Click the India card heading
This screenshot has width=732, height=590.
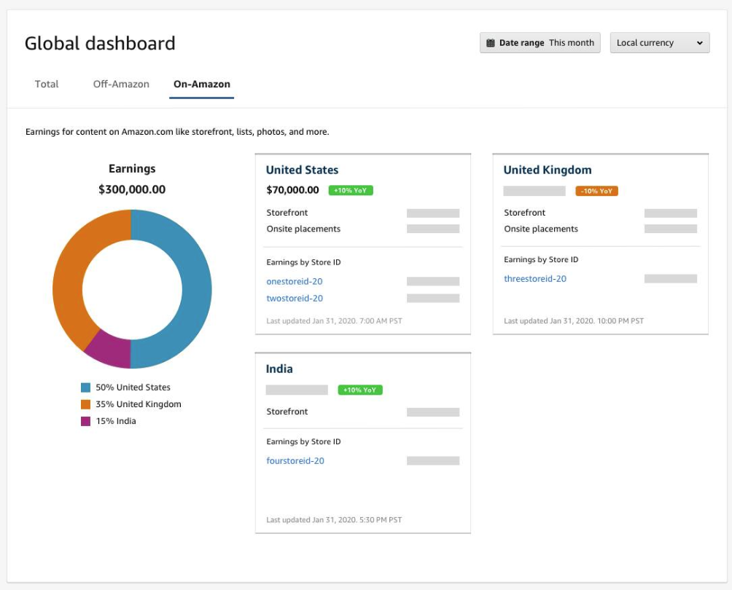(279, 369)
